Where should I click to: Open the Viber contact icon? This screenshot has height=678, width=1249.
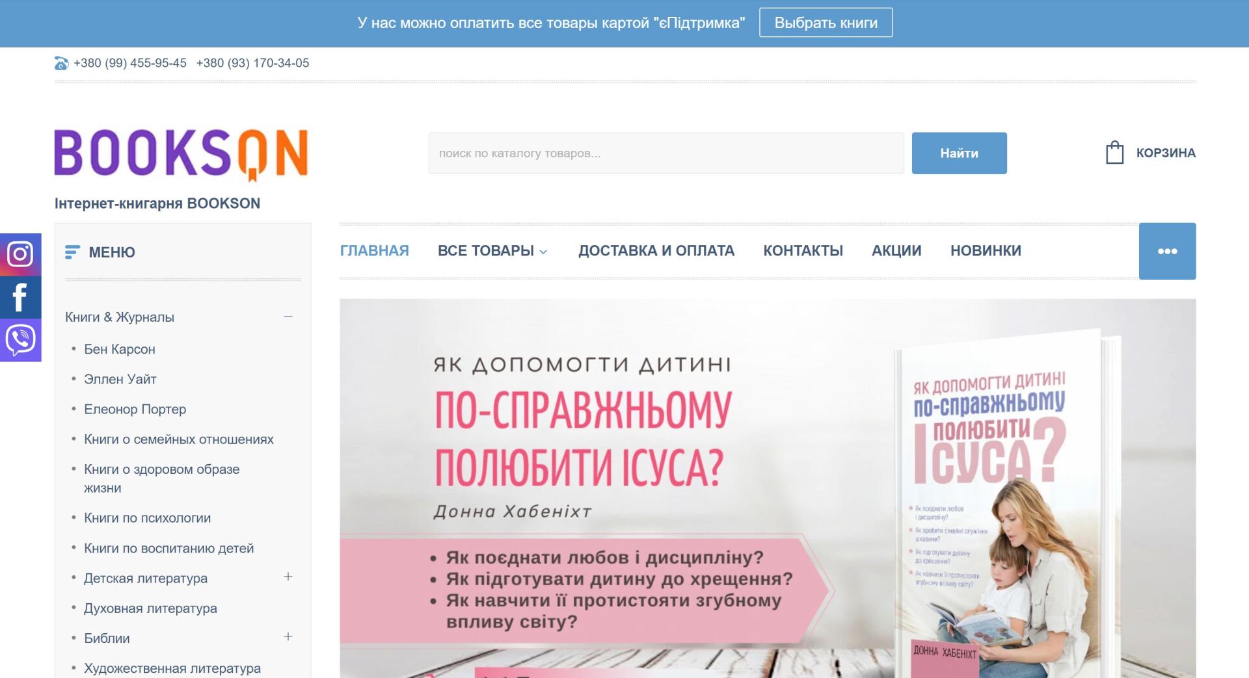coord(20,340)
